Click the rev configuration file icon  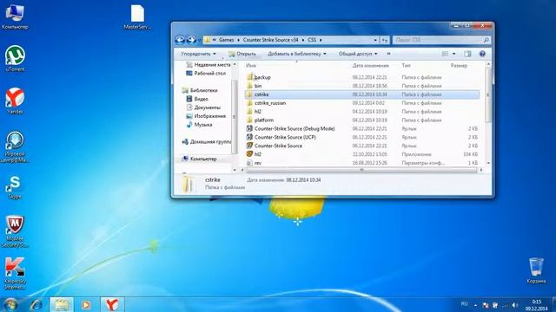(249, 163)
